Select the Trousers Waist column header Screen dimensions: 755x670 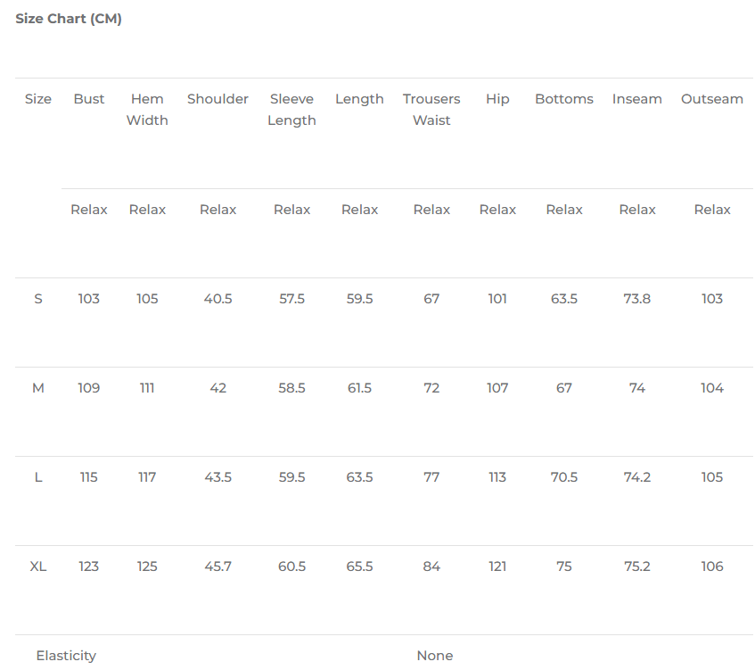click(x=431, y=110)
